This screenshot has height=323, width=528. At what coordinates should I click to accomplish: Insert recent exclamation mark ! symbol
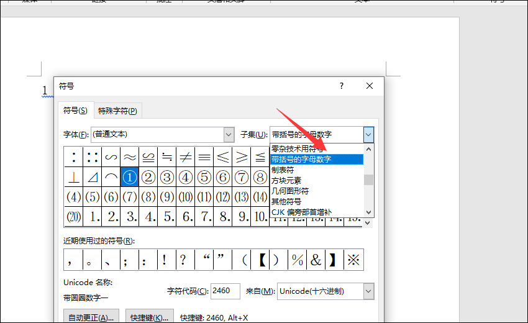(x=166, y=260)
